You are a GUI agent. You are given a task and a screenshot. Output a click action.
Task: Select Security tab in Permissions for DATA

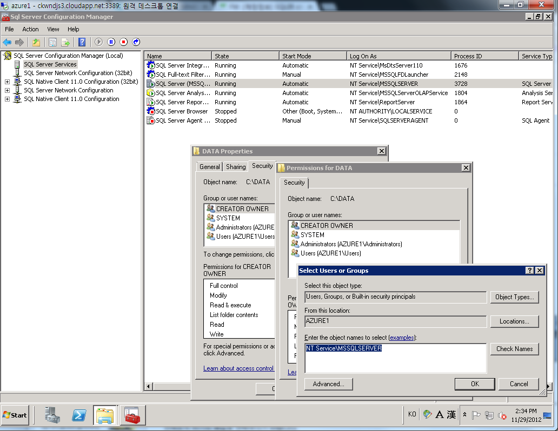(294, 183)
